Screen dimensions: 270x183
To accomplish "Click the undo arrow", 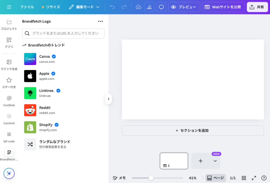I will click(112, 7).
